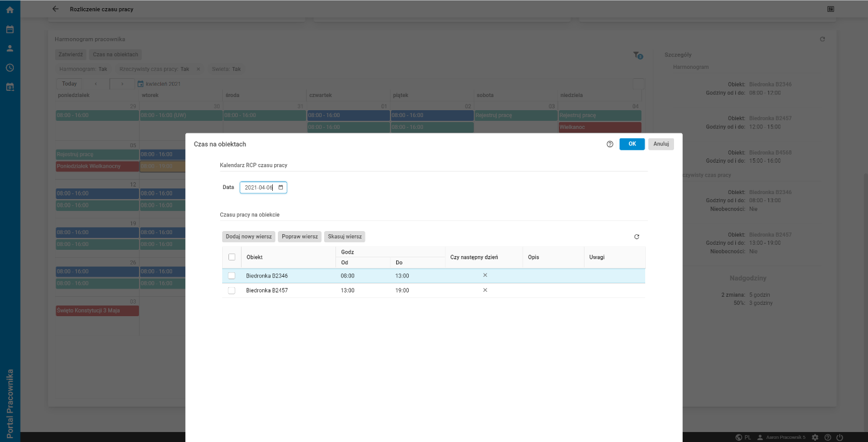Screen dimensions: 868x442
Task: Click the PL language label
Action: pyautogui.click(x=748, y=437)
